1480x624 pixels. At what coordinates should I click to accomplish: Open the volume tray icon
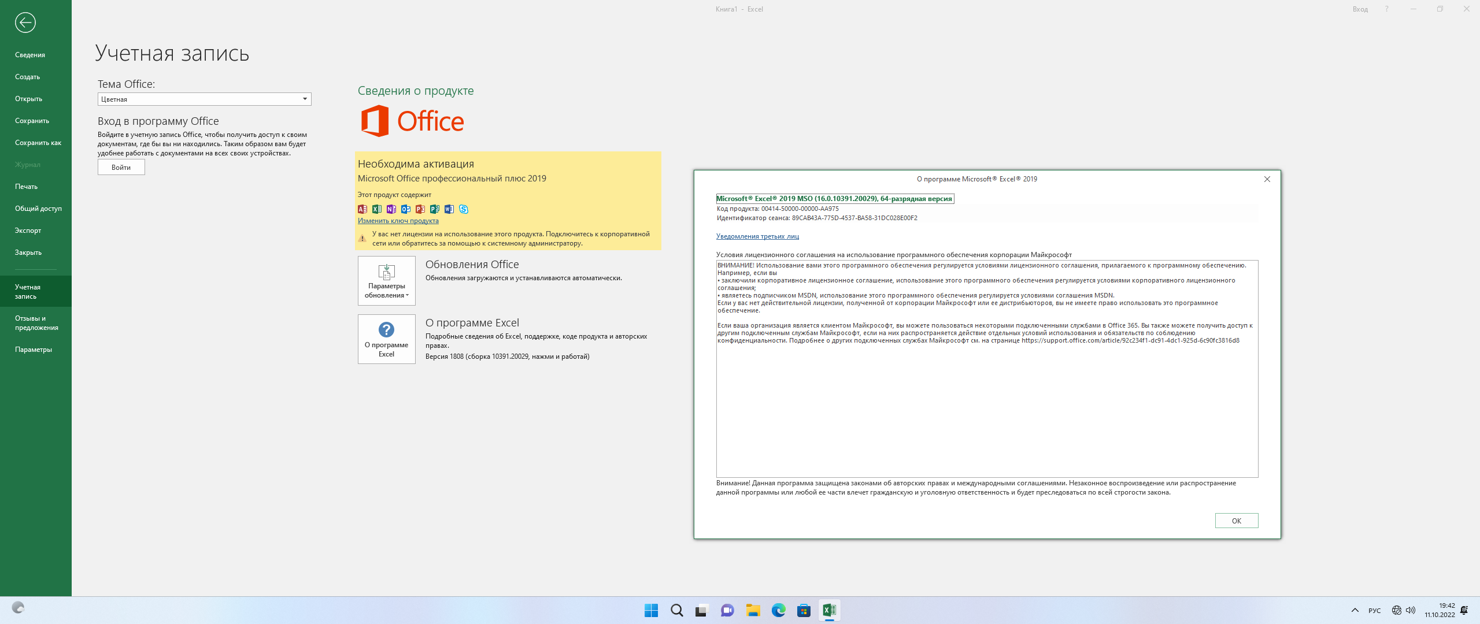coord(1411,610)
